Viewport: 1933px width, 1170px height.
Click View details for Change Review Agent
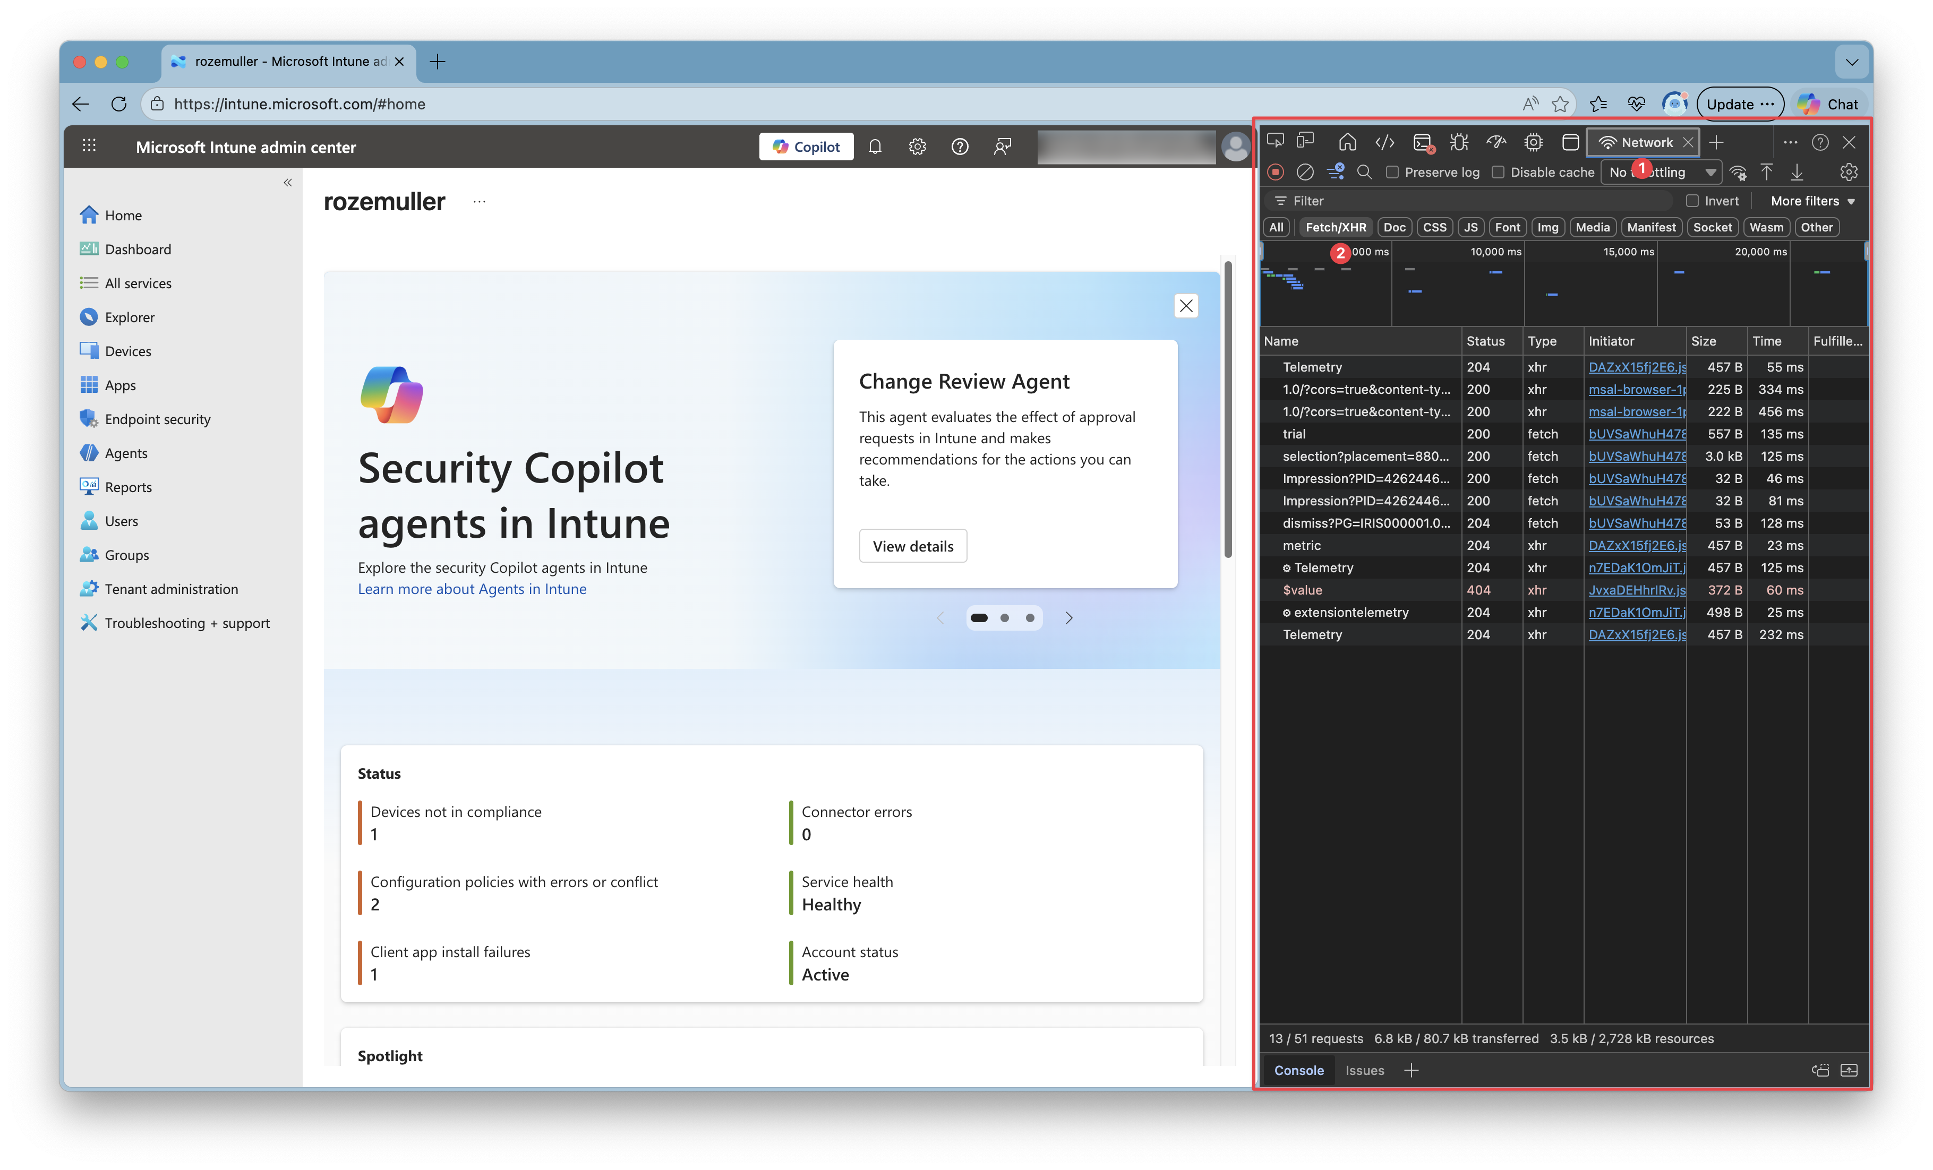(x=913, y=546)
